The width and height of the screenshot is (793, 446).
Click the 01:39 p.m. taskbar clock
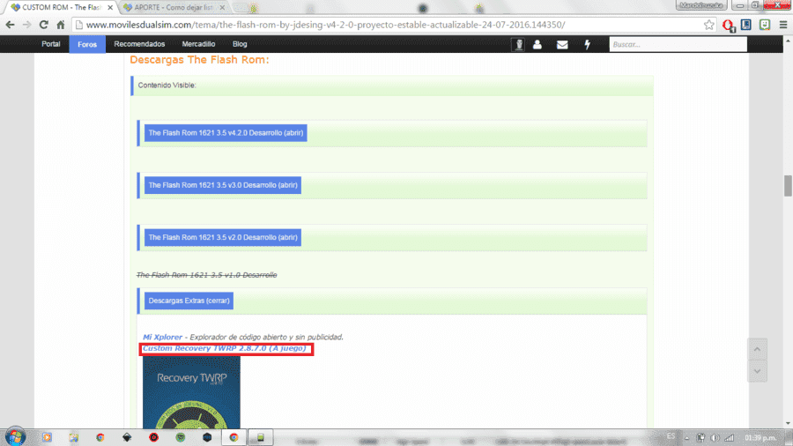click(760, 438)
